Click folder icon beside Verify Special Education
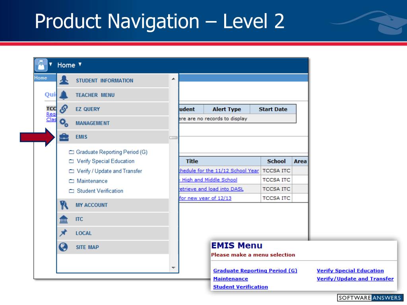 tap(72, 161)
